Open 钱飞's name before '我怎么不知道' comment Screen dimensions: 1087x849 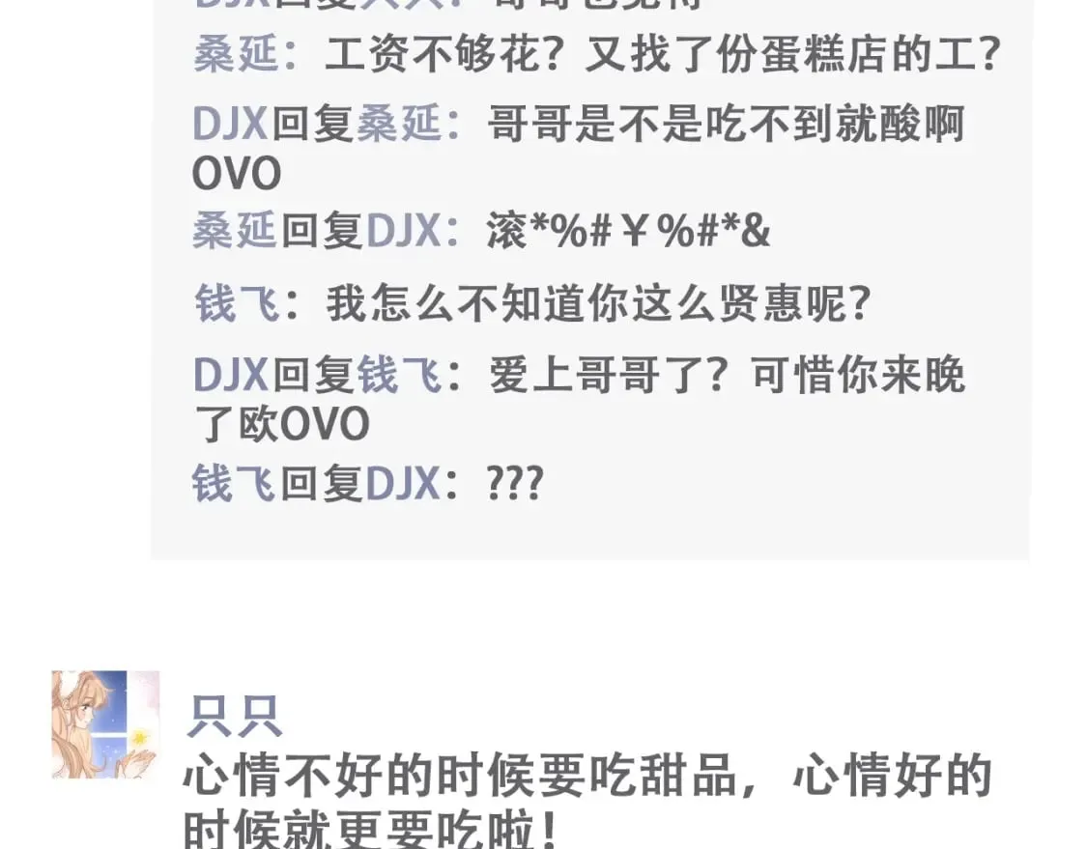(x=237, y=303)
